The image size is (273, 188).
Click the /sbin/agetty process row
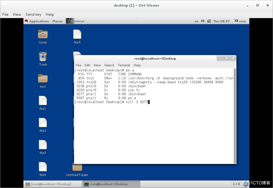point(150,82)
